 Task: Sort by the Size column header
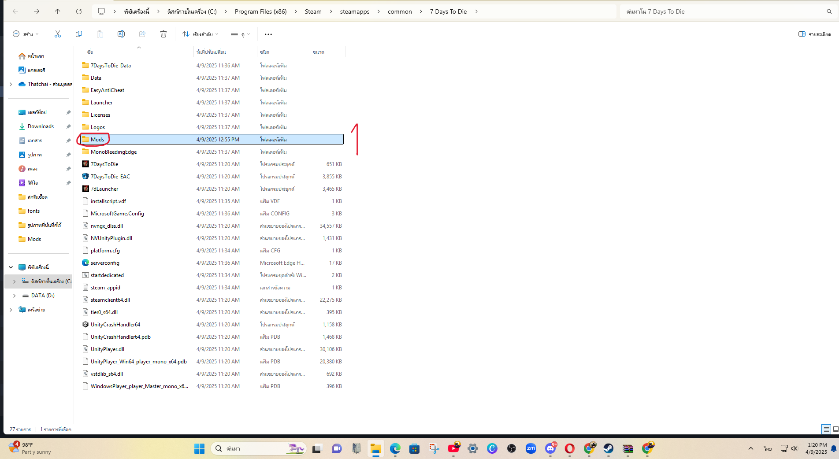pos(327,52)
